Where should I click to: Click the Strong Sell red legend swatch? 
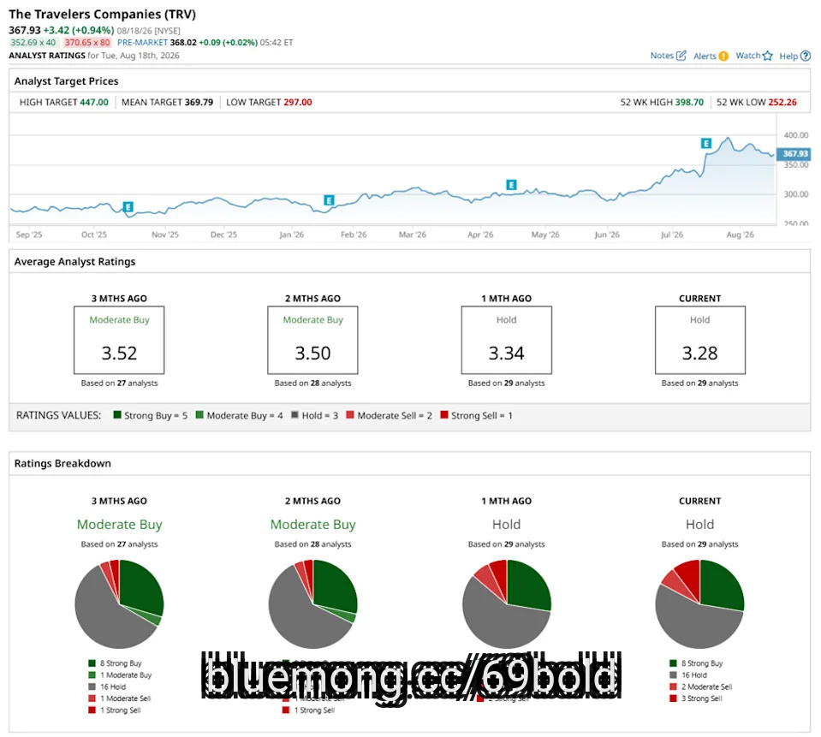[x=444, y=414]
